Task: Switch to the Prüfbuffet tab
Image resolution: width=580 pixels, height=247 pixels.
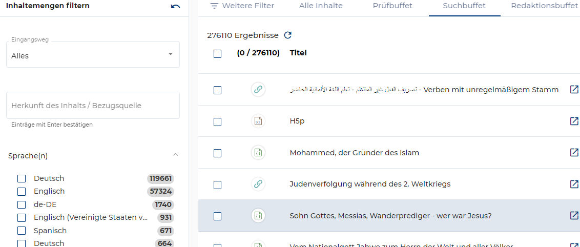Action: point(392,6)
